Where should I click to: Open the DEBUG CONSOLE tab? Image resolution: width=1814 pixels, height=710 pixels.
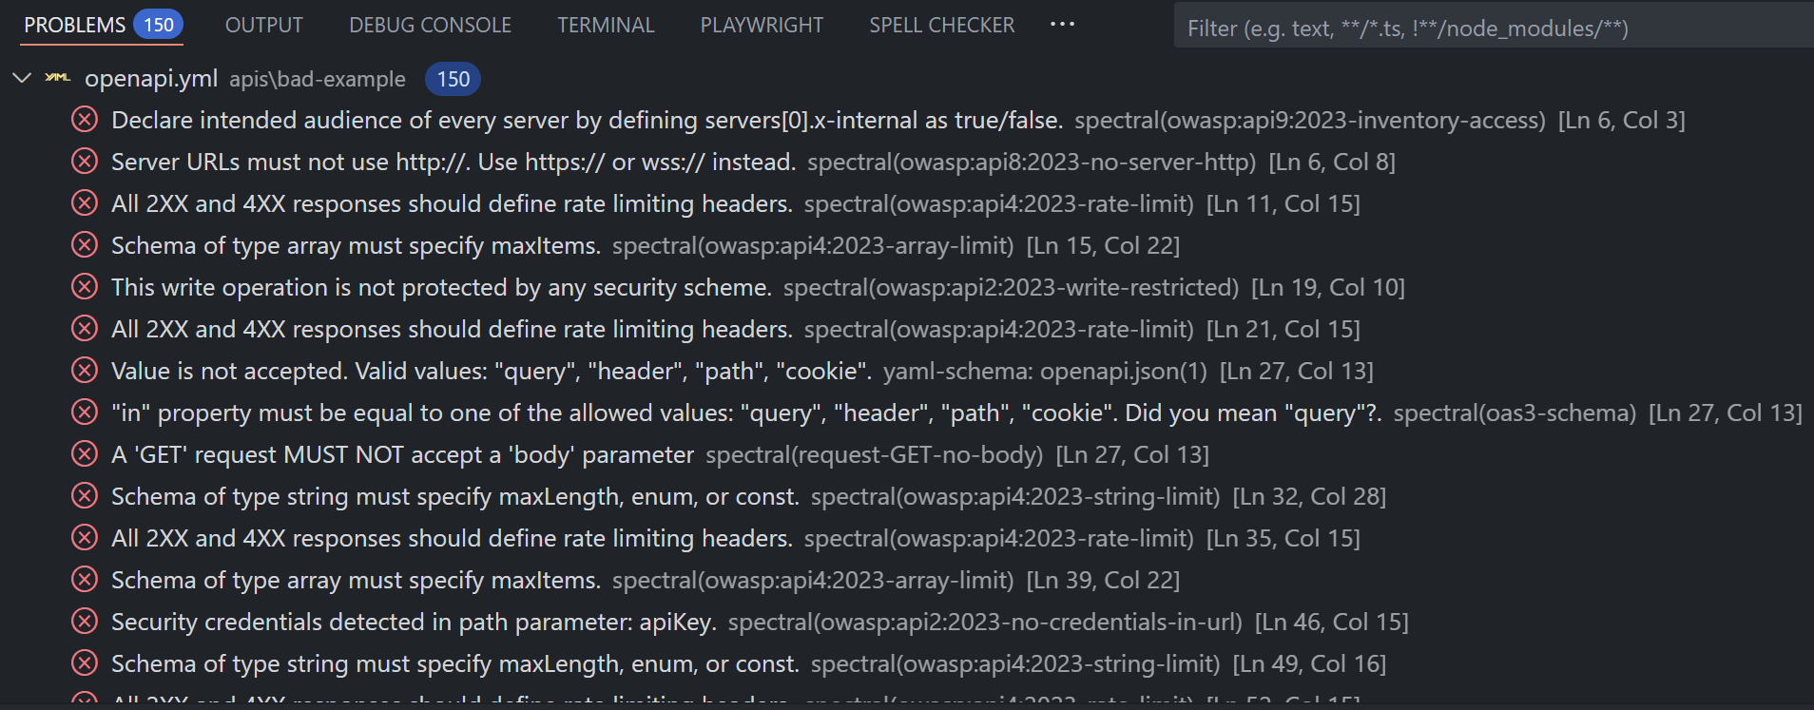click(430, 25)
